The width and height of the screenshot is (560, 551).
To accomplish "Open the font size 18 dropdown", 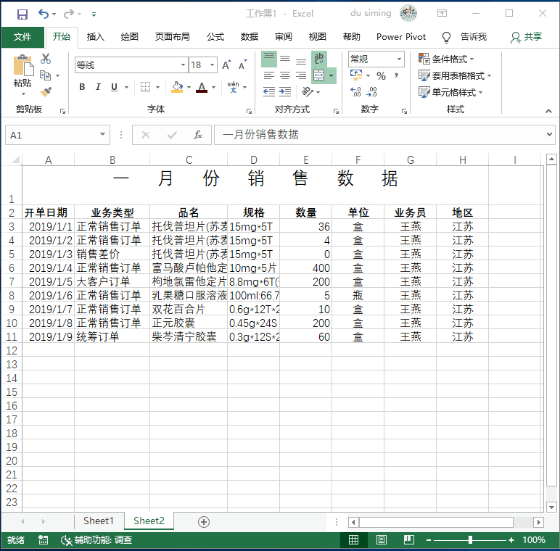I will tap(212, 65).
